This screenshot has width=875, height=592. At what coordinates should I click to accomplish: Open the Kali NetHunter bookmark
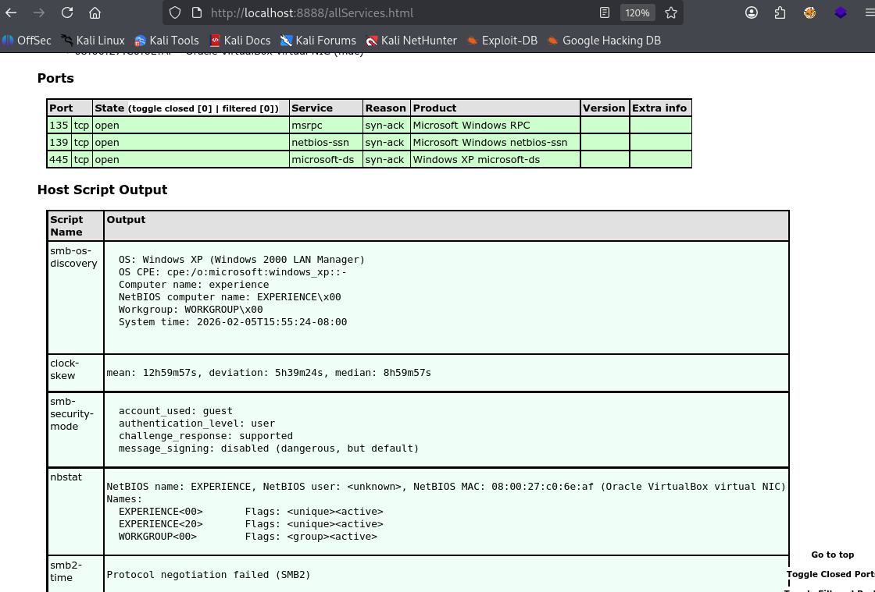[x=411, y=40]
